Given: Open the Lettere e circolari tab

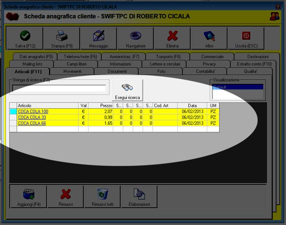Looking at the screenshot, I should click(165, 64).
